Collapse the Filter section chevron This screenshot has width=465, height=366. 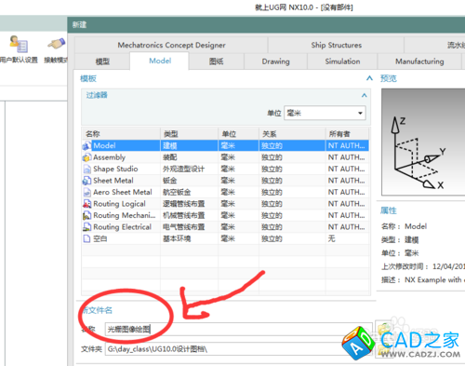point(365,95)
